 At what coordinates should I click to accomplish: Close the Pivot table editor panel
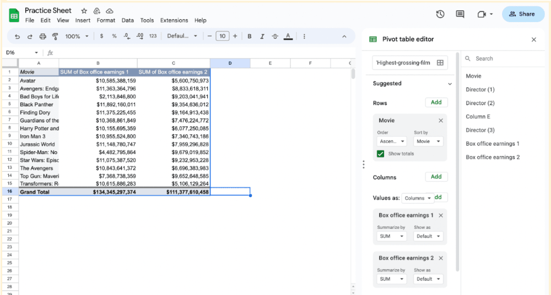534,40
